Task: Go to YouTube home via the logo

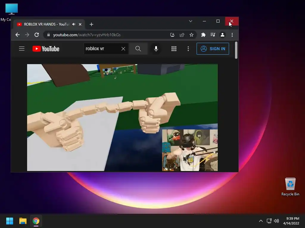Action: 46,49
